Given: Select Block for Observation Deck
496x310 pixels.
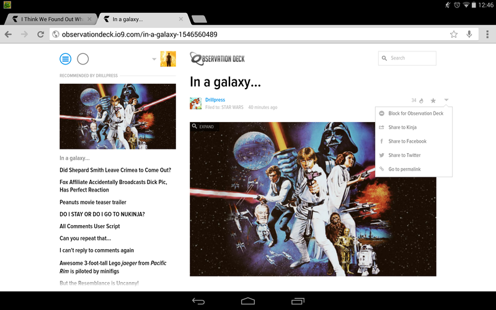Looking at the screenshot, I should 414,113.
